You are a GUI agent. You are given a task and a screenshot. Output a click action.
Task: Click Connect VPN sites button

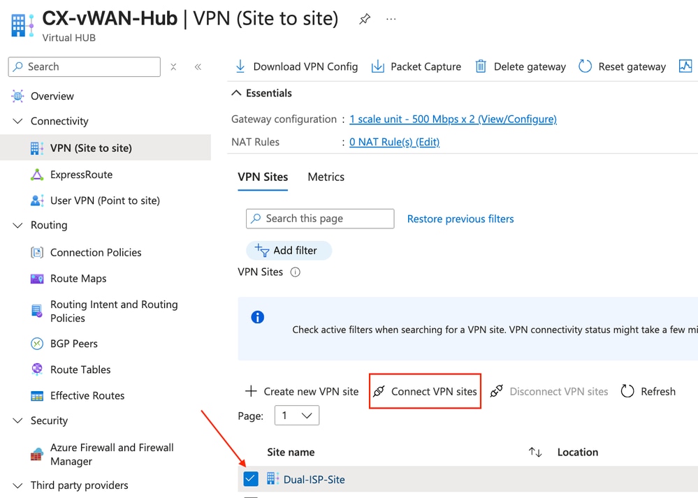tap(425, 392)
